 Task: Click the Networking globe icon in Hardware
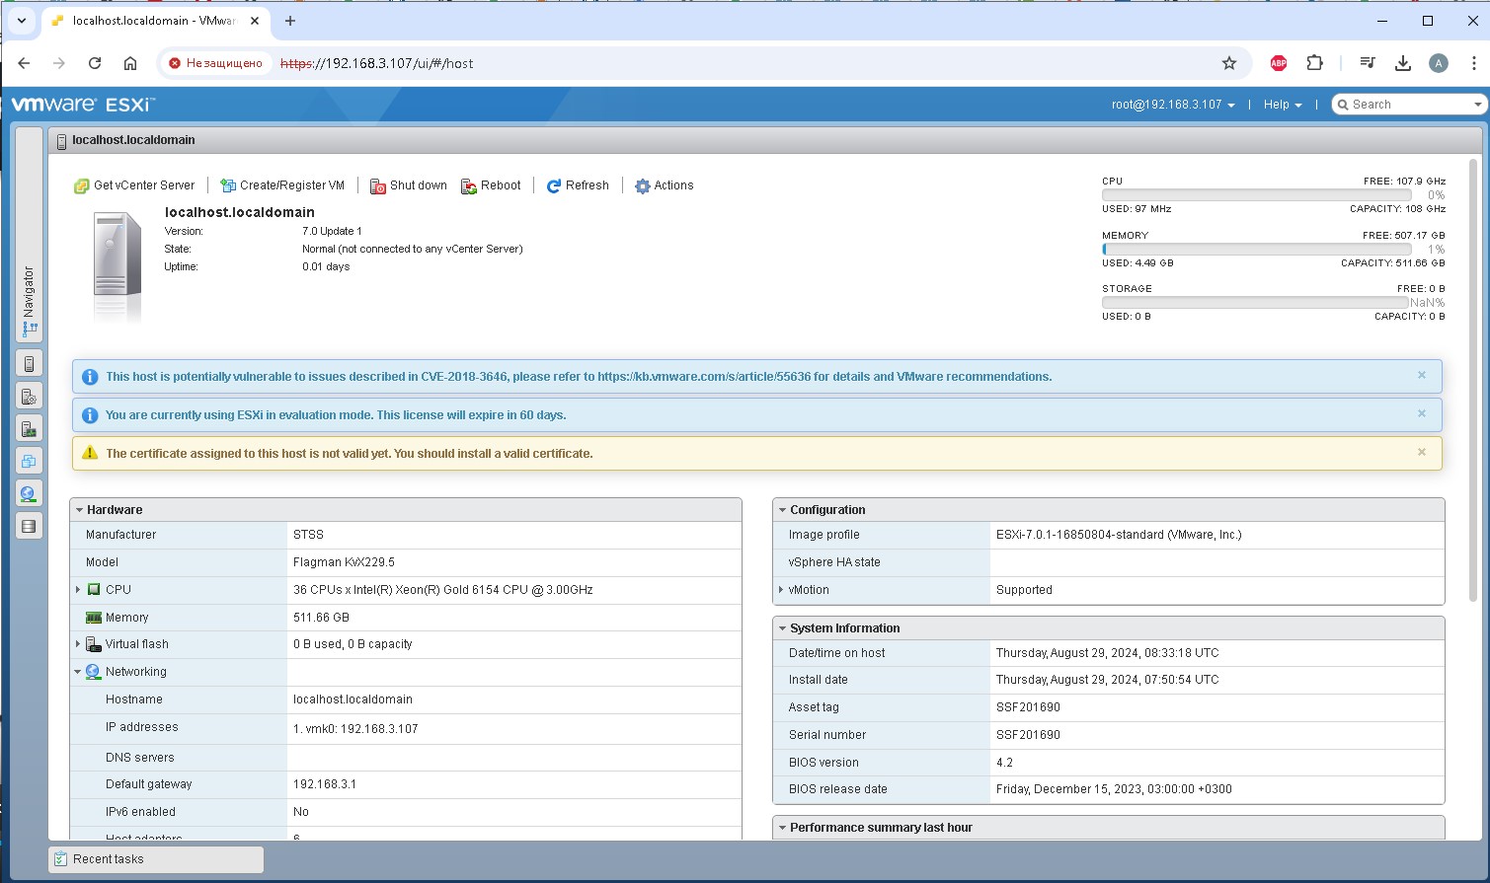coord(94,672)
